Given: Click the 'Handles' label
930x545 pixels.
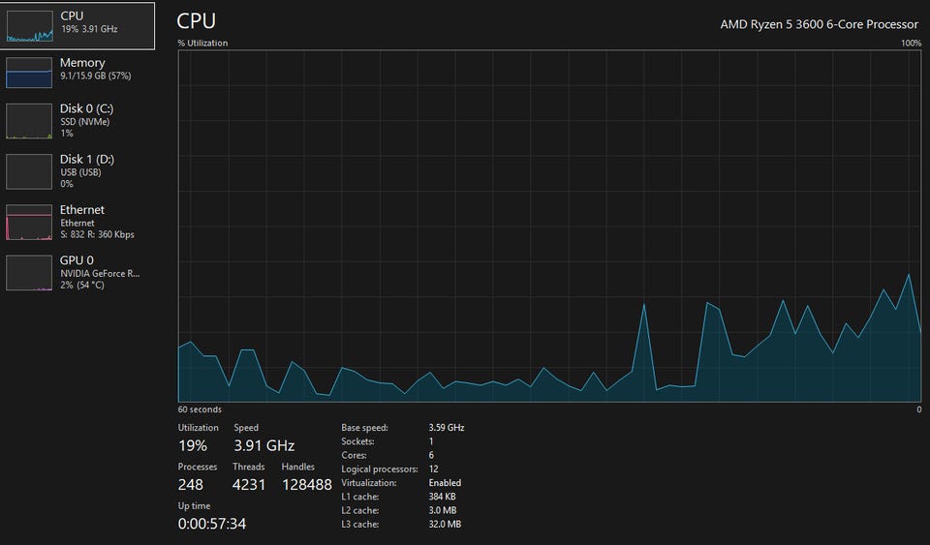Looking at the screenshot, I should (297, 467).
